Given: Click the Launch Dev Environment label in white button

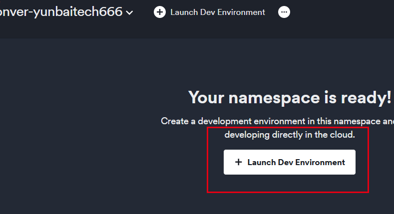Looking at the screenshot, I should (296, 162).
